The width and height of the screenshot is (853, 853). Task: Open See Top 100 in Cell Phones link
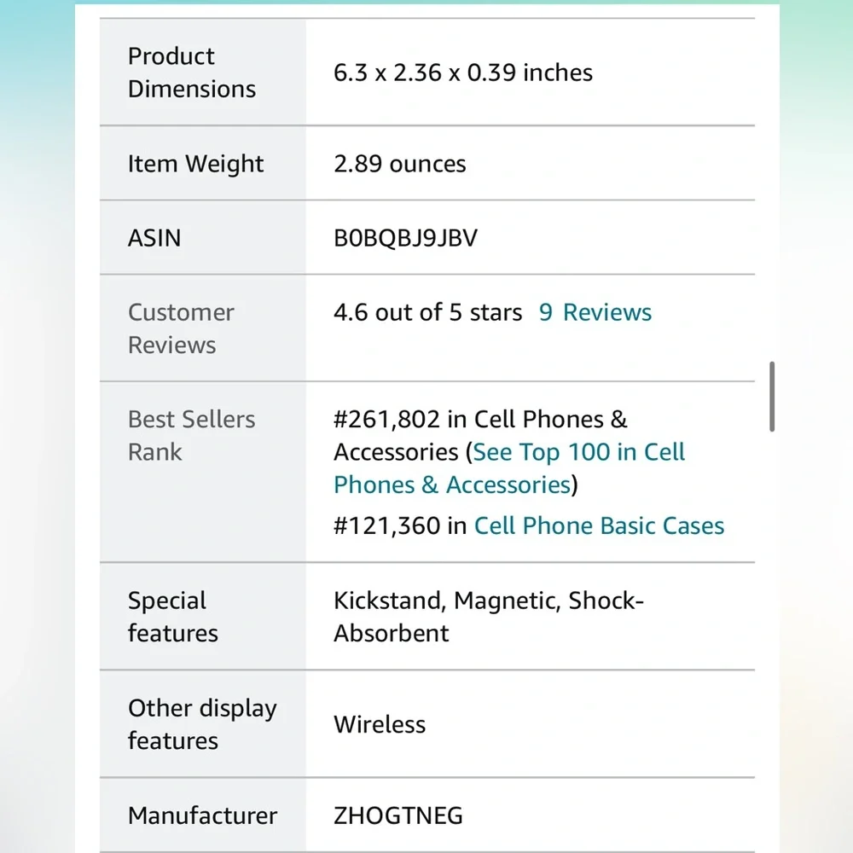point(510,468)
